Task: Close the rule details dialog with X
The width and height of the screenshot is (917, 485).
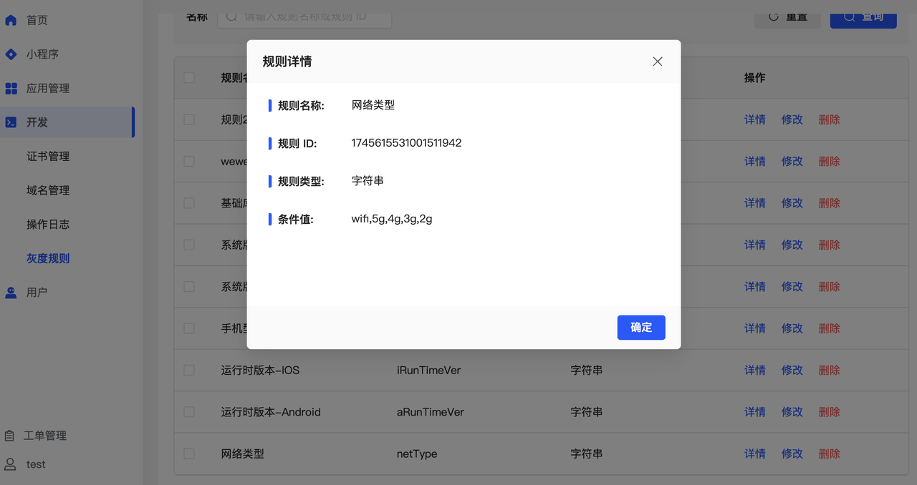Action: [x=657, y=62]
